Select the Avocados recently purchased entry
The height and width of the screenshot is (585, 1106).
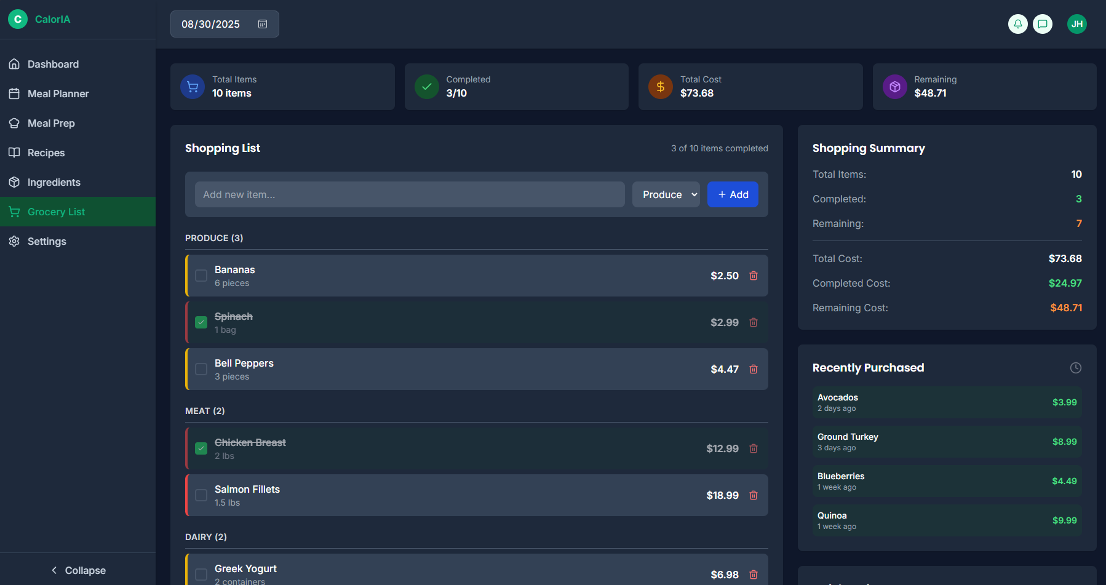[x=947, y=402]
